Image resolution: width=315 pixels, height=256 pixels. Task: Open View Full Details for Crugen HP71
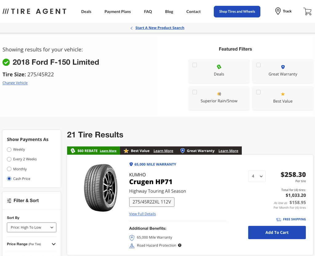pos(142,214)
